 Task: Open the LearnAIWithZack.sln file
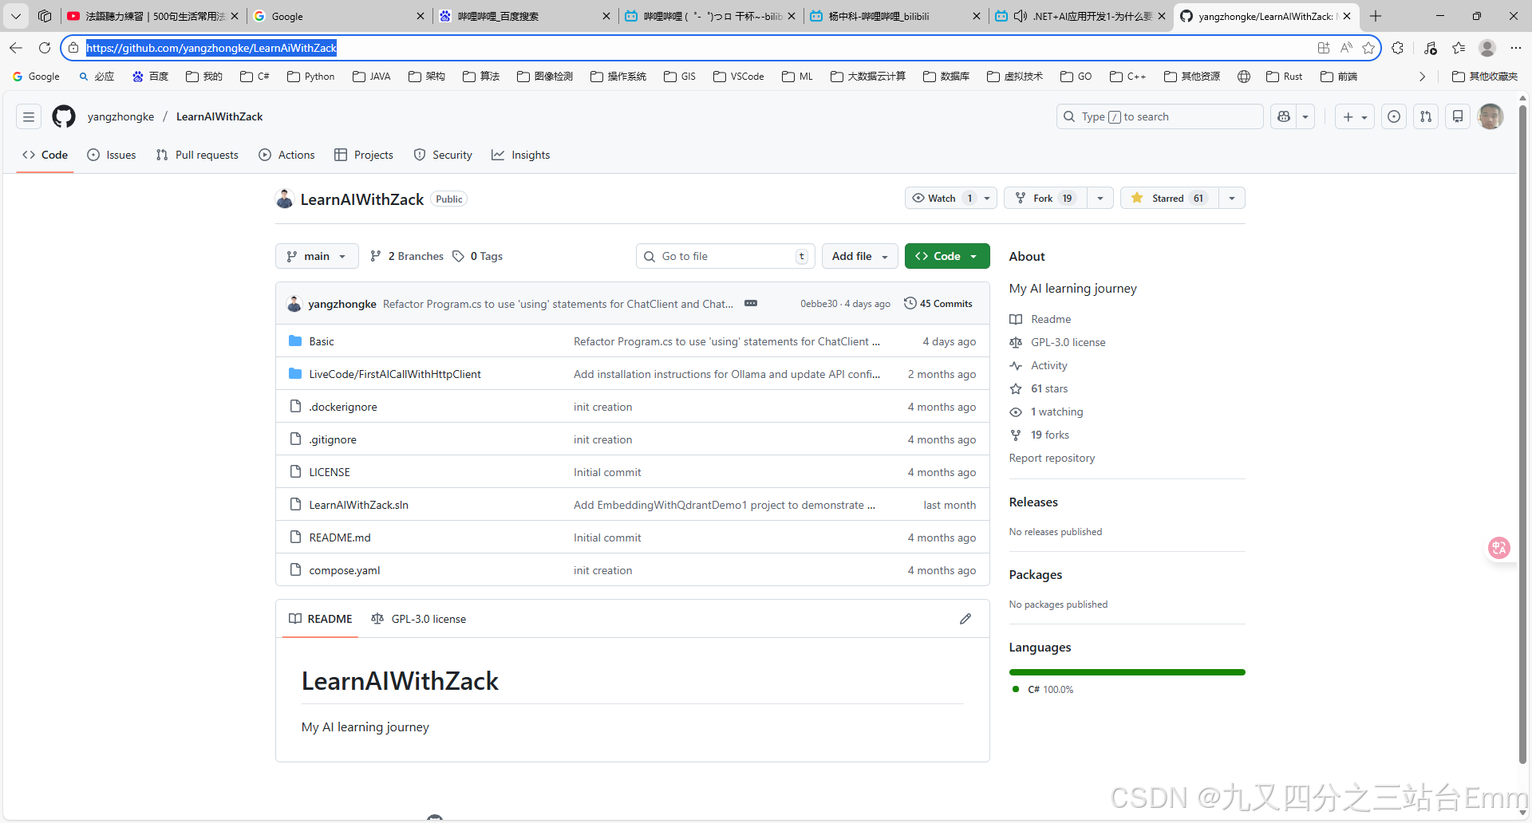358,505
